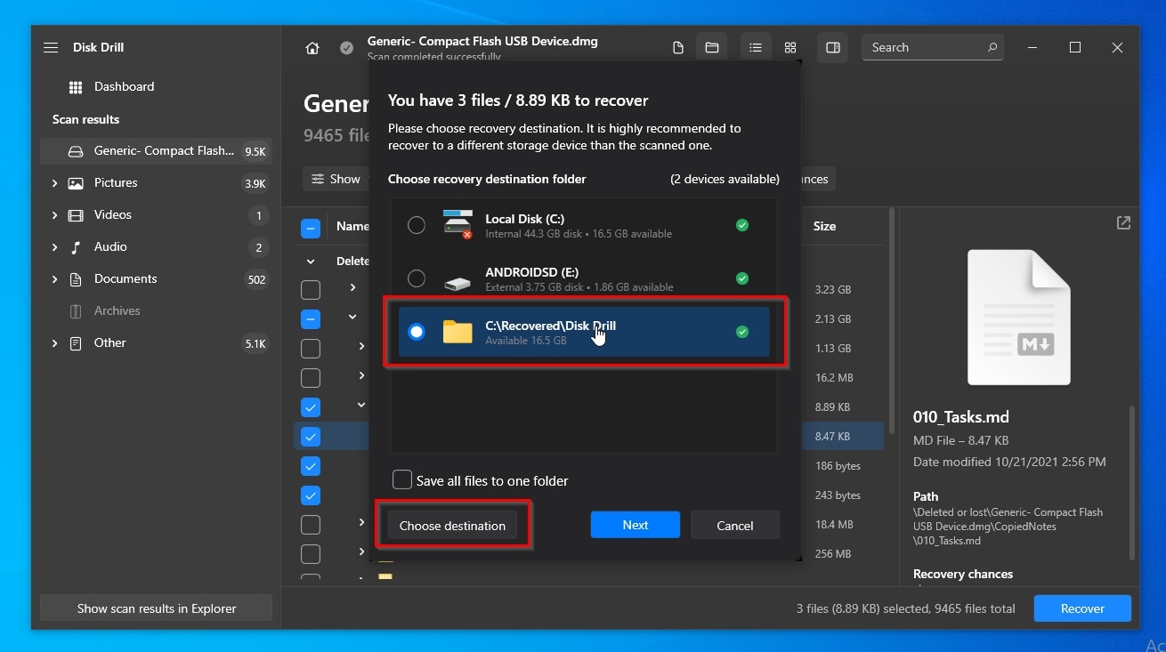
Task: Toggle checkbox for the 2.13 GB row
Action: (311, 319)
